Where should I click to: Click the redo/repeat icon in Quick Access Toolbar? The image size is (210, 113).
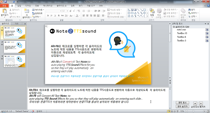coord(14,2)
